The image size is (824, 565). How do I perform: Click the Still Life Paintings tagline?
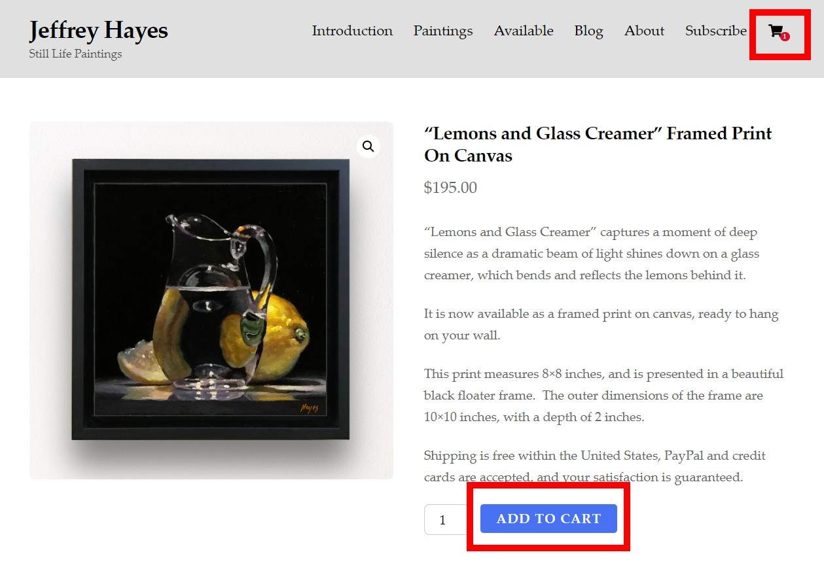(75, 54)
